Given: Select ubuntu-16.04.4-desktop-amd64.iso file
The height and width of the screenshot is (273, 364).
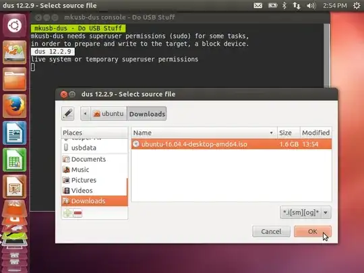Looking at the screenshot, I should tap(231, 144).
